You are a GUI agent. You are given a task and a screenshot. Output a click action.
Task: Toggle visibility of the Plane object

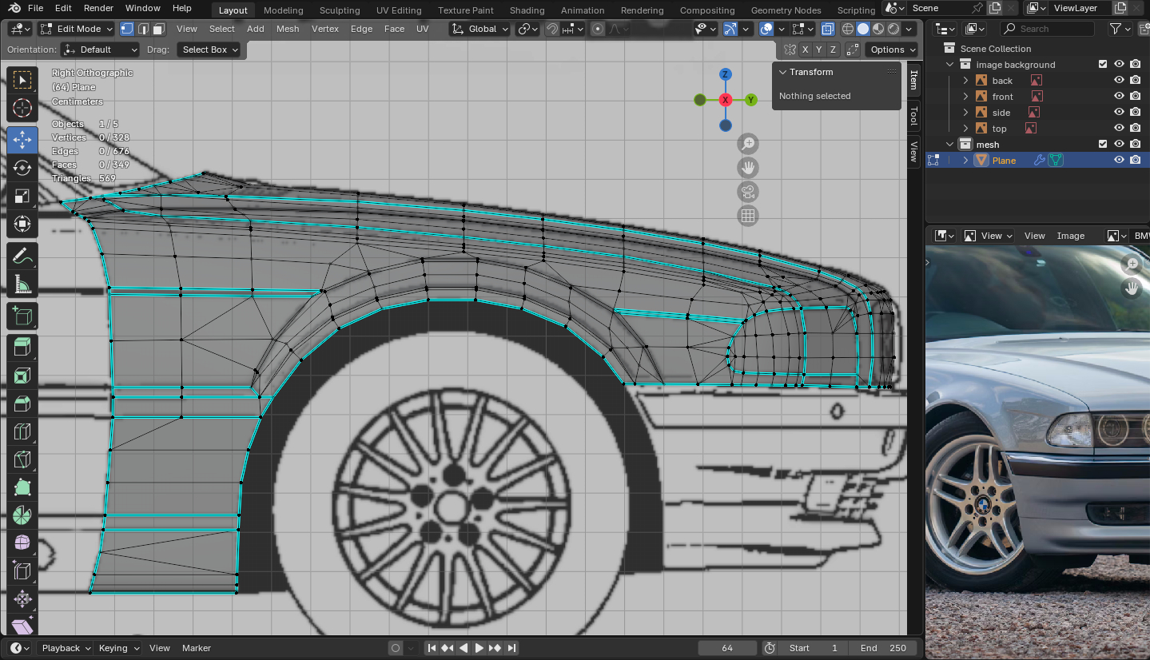click(1119, 161)
